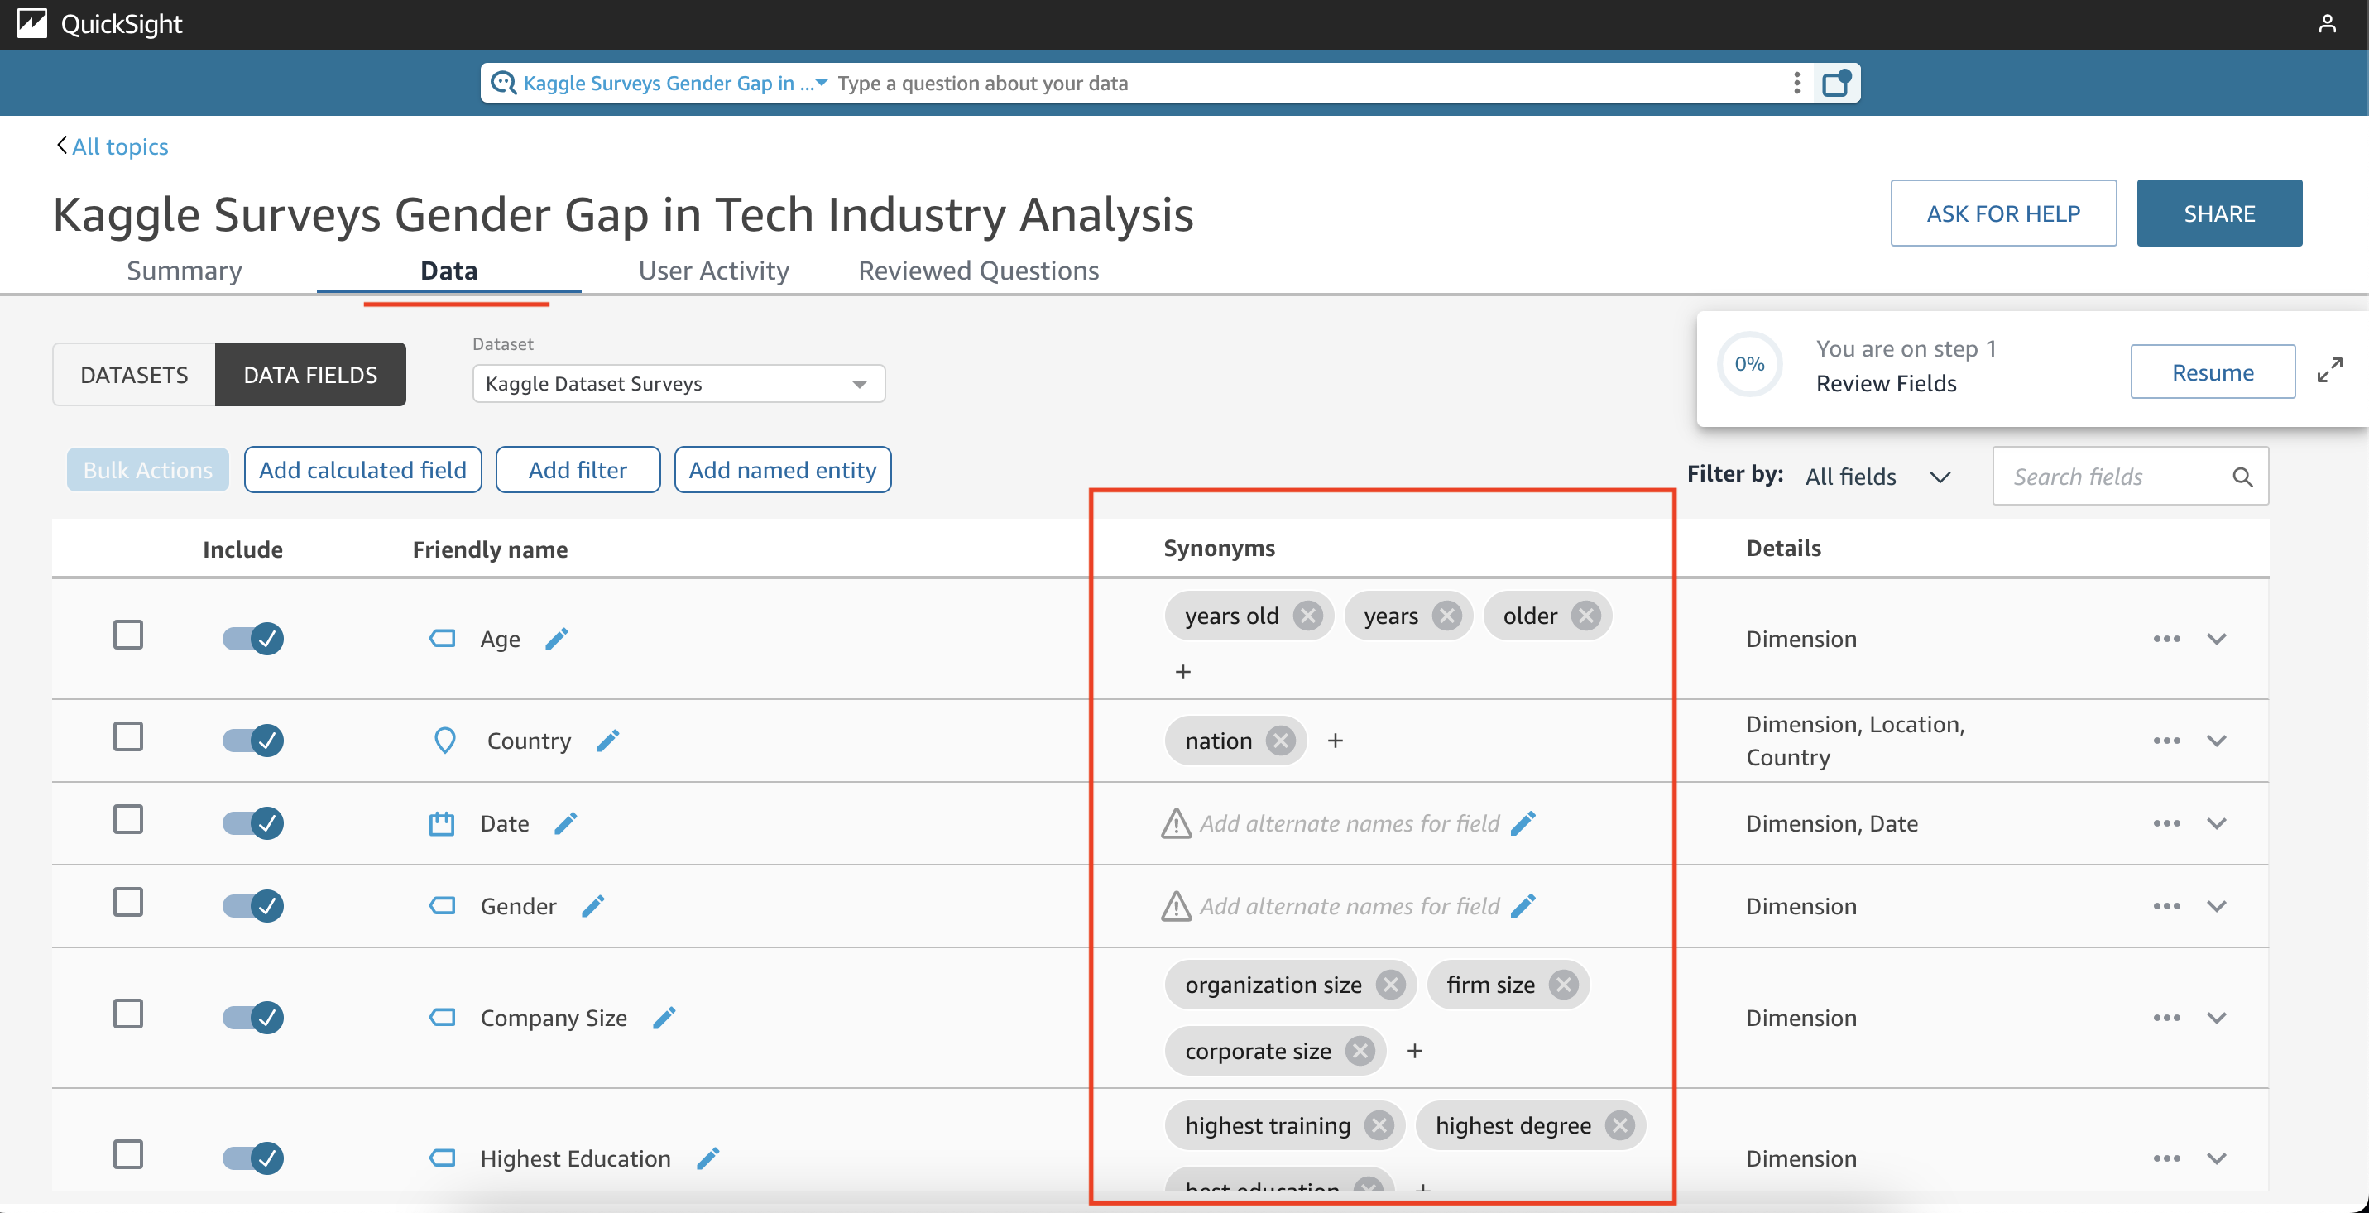Open more options for the Date row
2369x1213 pixels.
[x=2165, y=823]
